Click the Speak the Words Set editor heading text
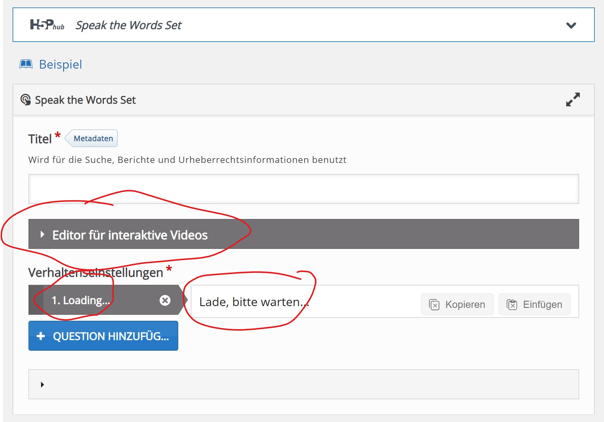Image resolution: width=604 pixels, height=422 pixels. click(85, 100)
